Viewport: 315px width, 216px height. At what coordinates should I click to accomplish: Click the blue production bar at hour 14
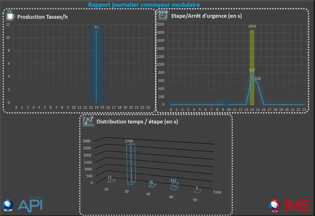point(96,67)
